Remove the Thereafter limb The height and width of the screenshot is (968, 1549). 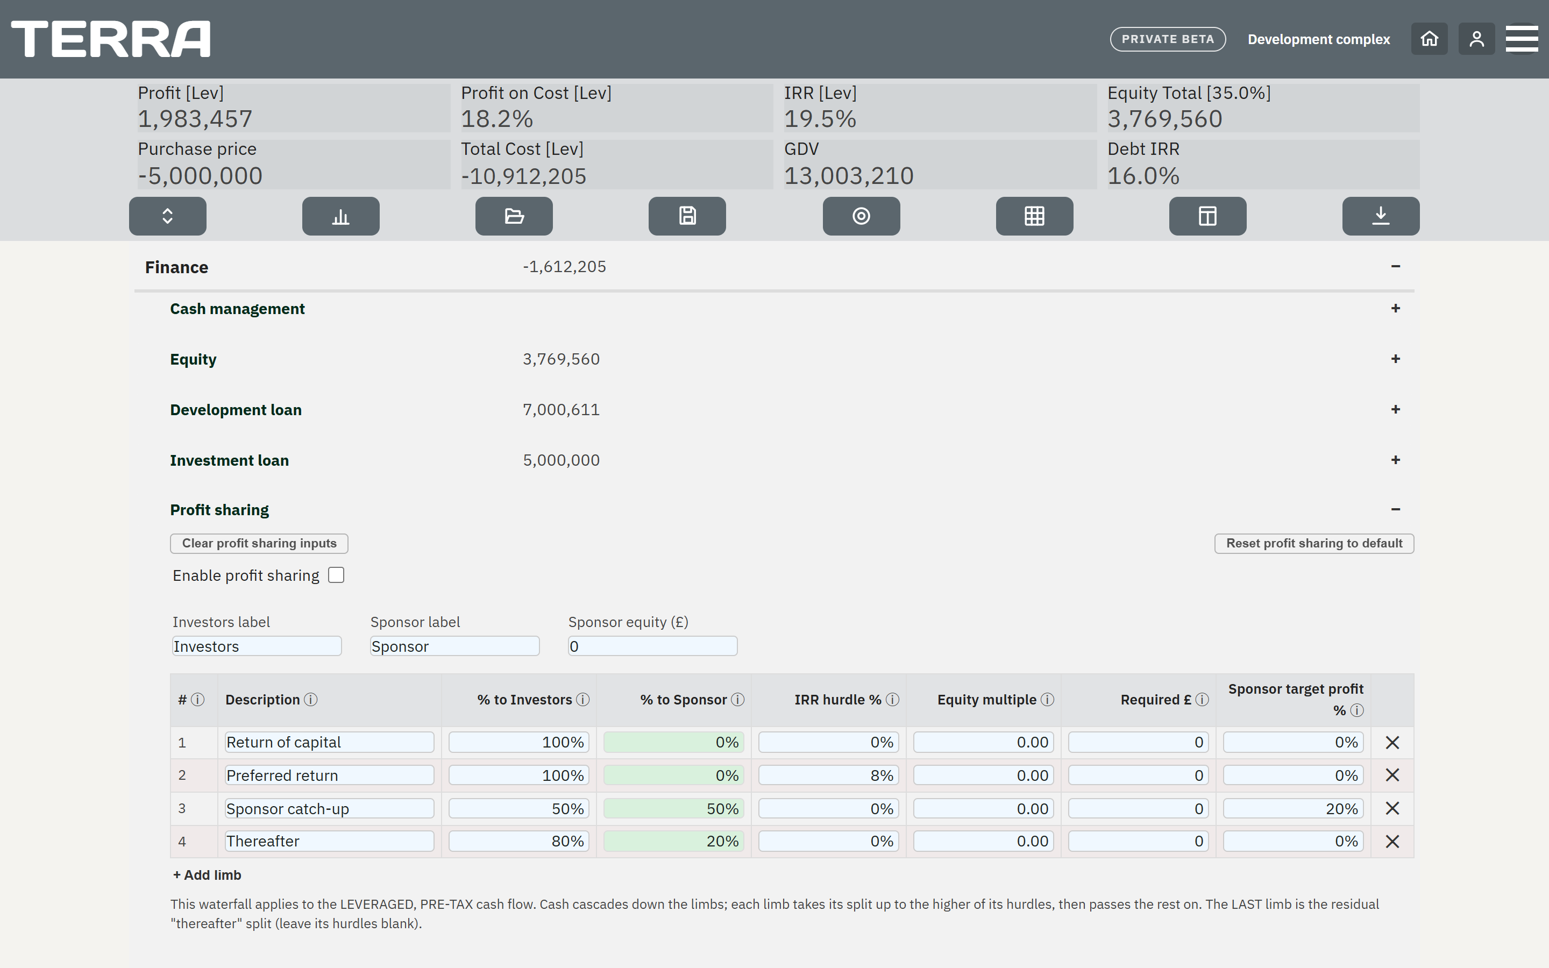[1392, 841]
